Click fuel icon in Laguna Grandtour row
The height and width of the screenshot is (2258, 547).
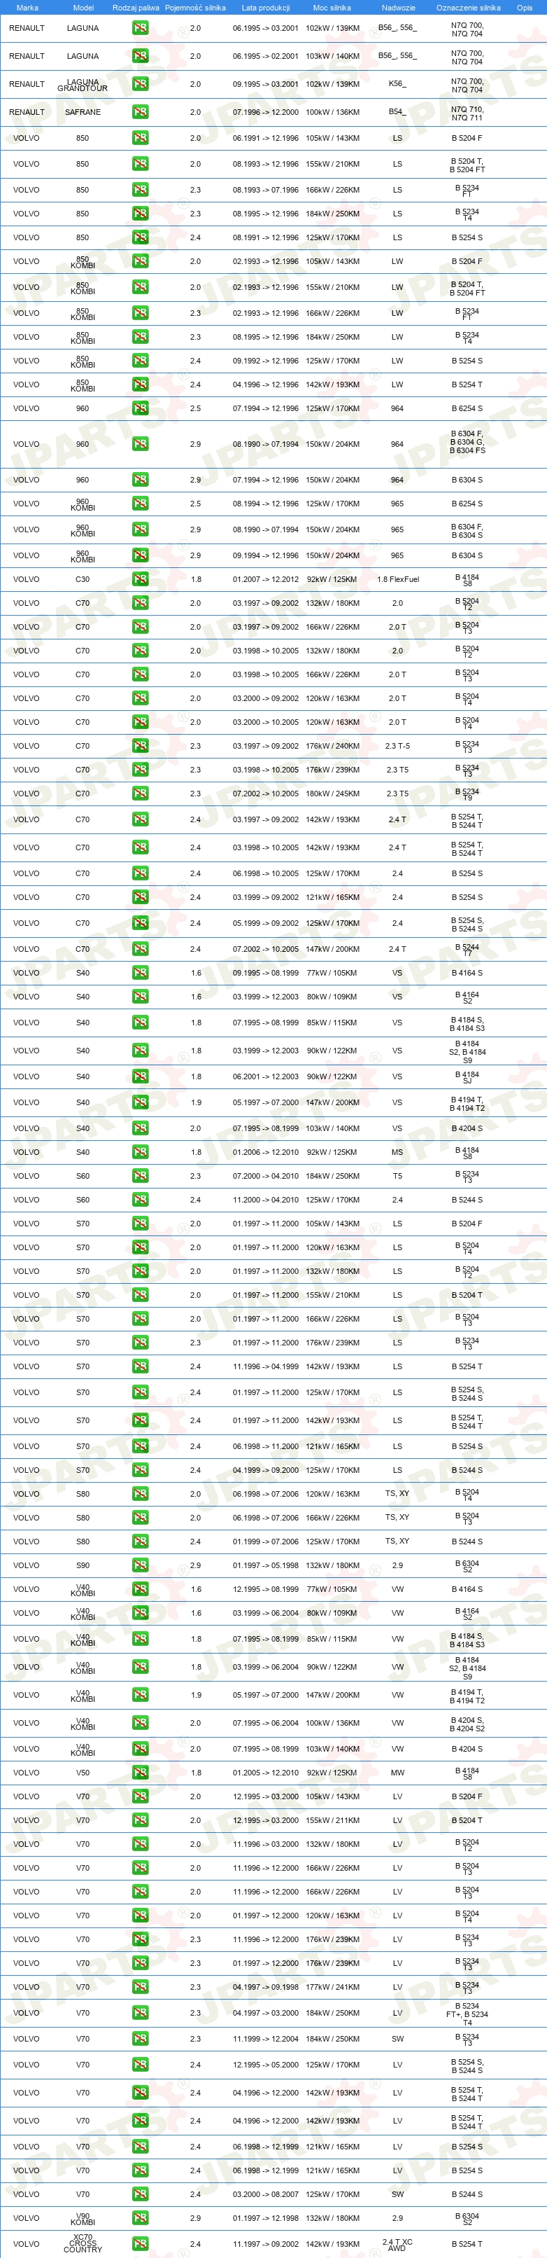click(140, 84)
